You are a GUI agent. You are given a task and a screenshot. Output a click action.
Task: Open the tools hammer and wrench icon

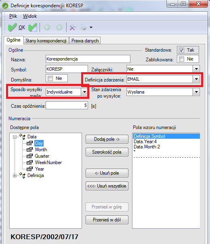(x=72, y=27)
